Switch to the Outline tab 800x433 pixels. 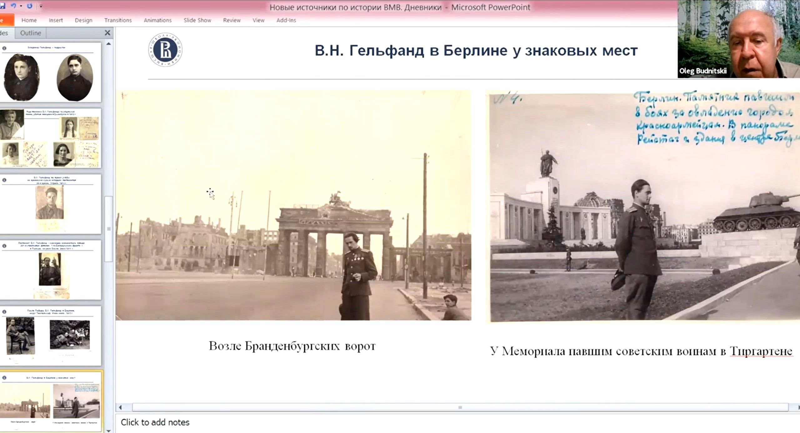30,33
